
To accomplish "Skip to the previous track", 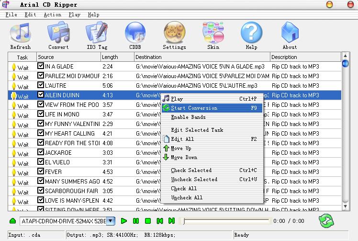I will (160, 221).
